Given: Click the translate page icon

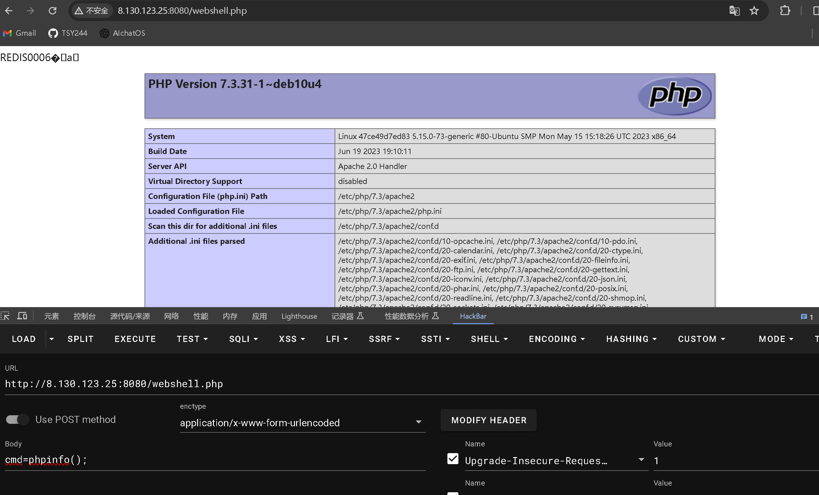Looking at the screenshot, I should [734, 11].
